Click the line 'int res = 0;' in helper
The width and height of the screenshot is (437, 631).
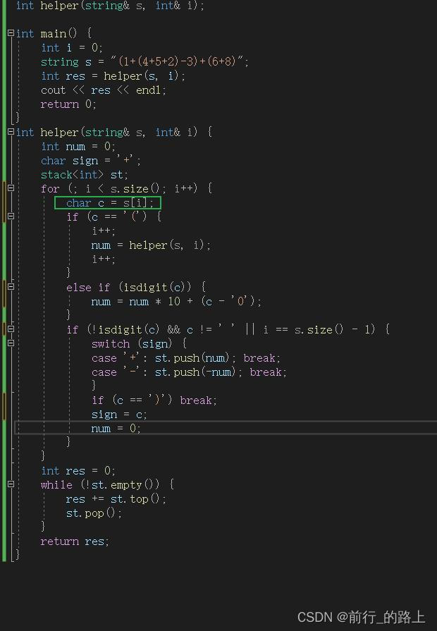78,470
